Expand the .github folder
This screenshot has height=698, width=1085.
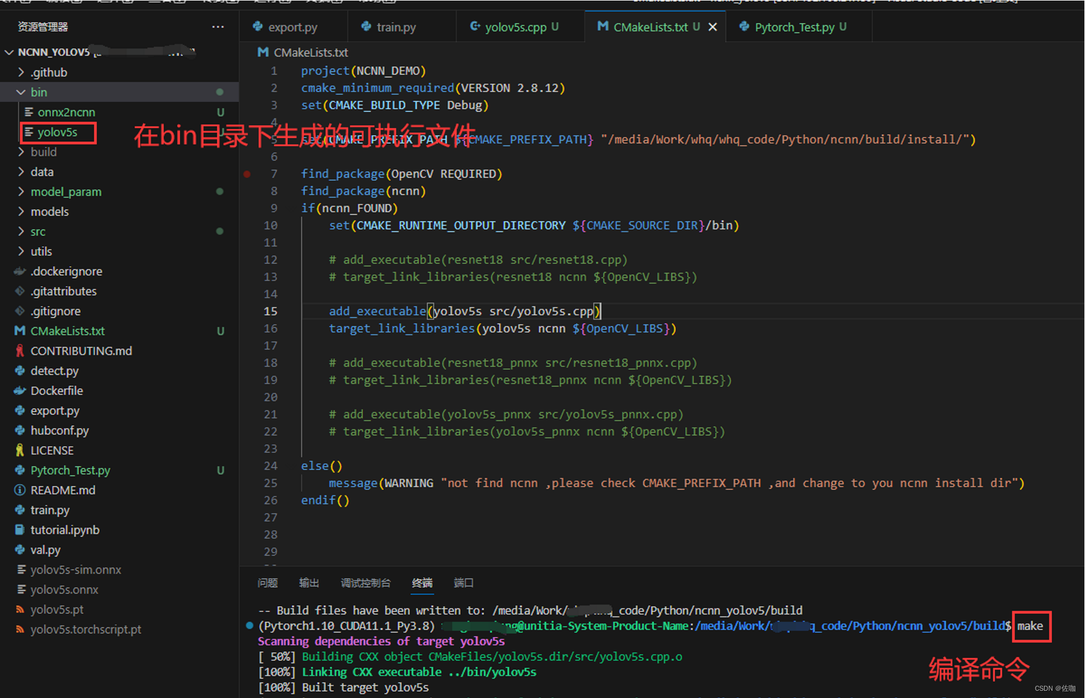click(21, 72)
